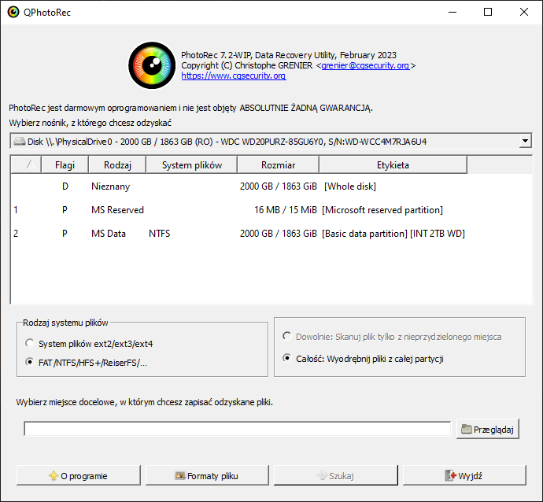Image resolution: width=543 pixels, height=502 pixels.
Task: Click the NTFS file system cell
Action: click(x=159, y=234)
